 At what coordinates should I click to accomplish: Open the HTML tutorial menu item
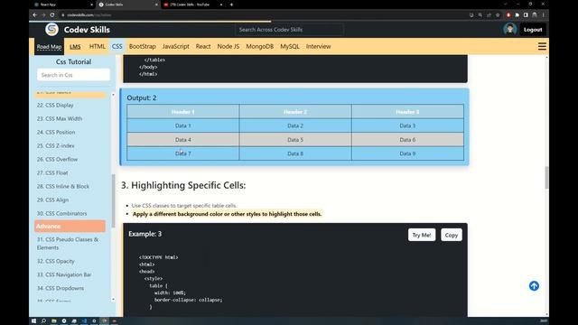(98, 46)
